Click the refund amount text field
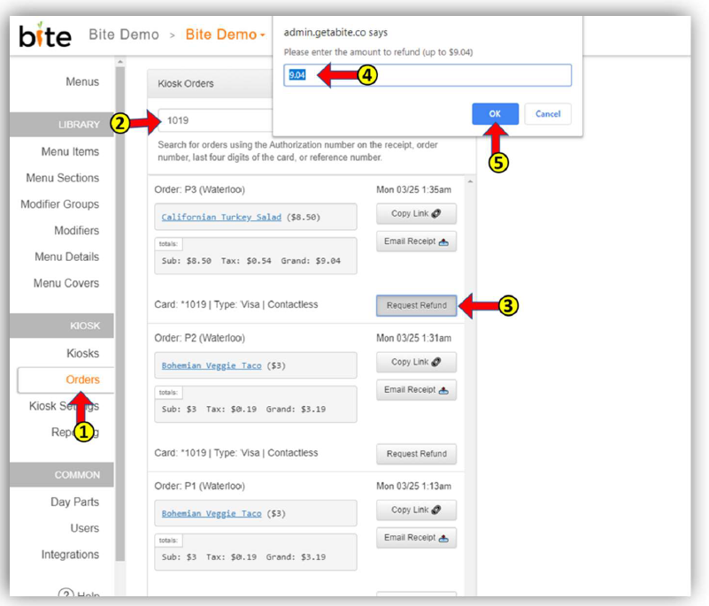Image resolution: width=709 pixels, height=606 pixels. click(x=427, y=75)
